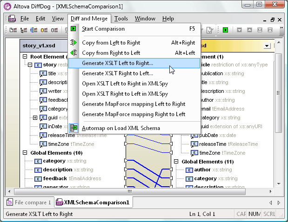Click the toolbar overflow chevron
This screenshot has width=288, height=222.
(x=281, y=28)
